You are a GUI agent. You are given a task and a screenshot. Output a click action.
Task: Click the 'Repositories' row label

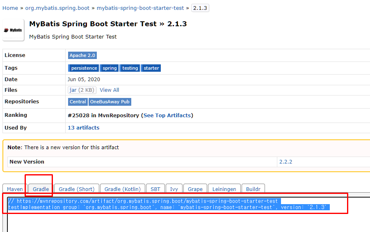click(22, 101)
